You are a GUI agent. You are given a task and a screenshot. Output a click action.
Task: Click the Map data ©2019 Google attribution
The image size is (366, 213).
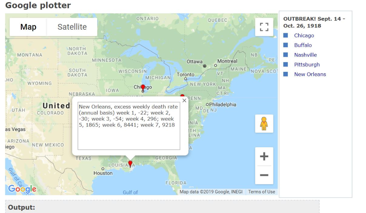pyautogui.click(x=211, y=192)
